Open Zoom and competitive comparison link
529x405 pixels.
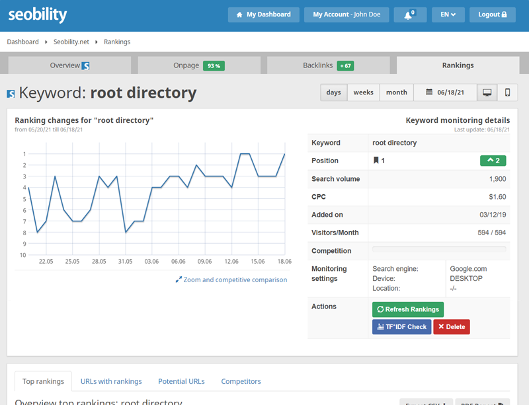[231, 279]
